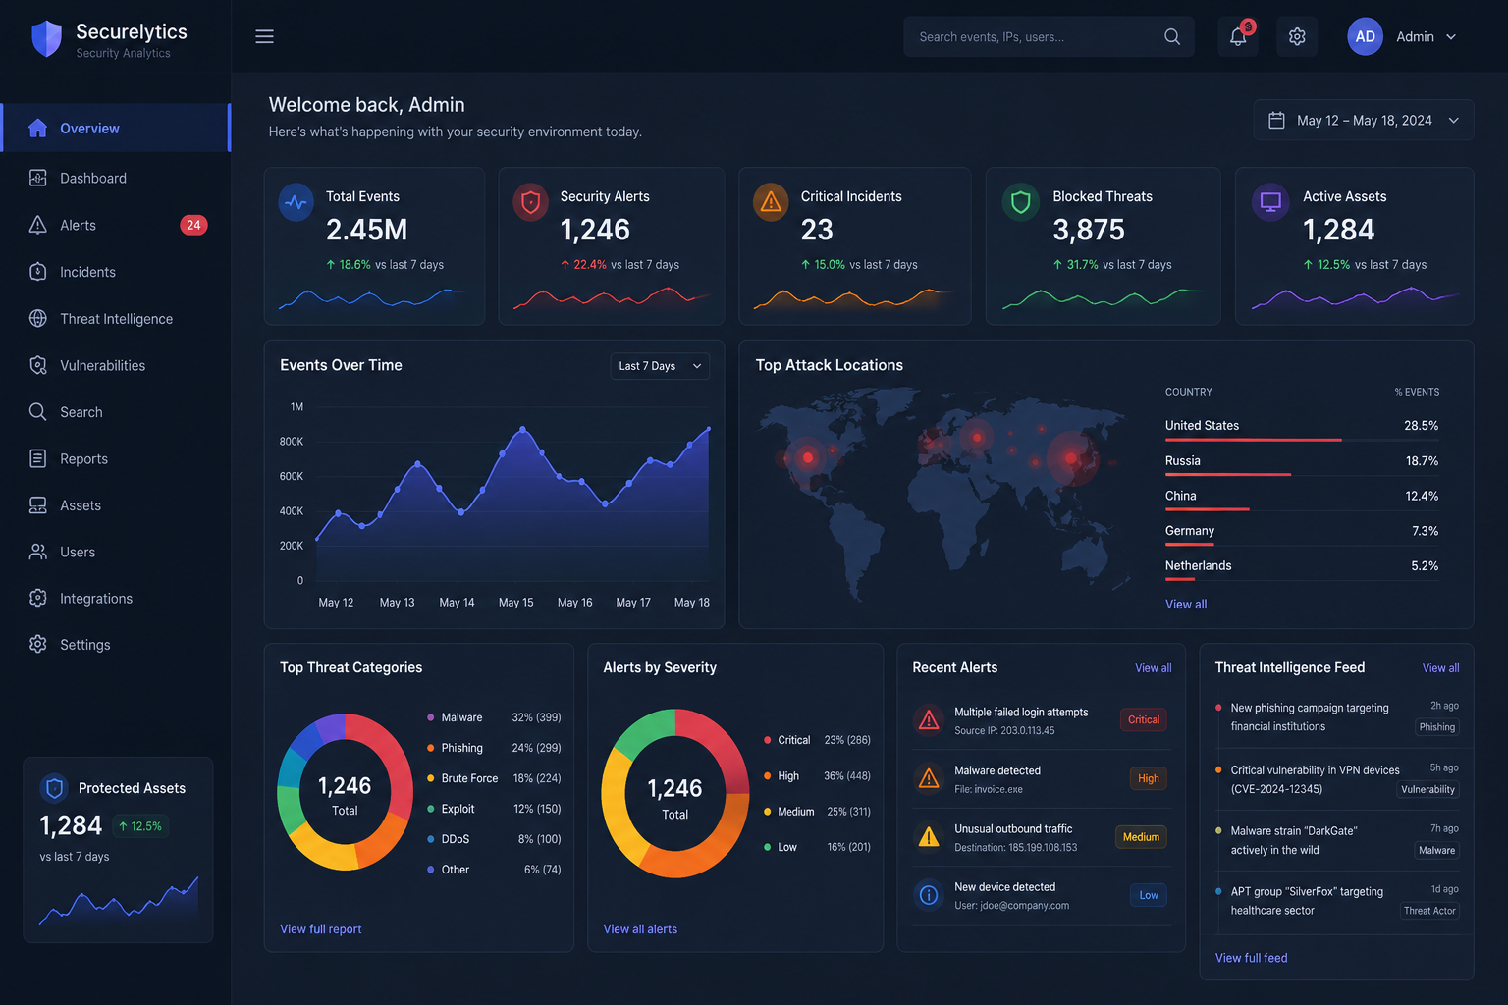Click the Vulnerability feed tag

[x=1427, y=789]
